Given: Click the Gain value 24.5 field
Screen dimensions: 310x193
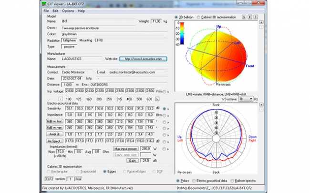Looking at the screenshot, I should pos(145,161).
